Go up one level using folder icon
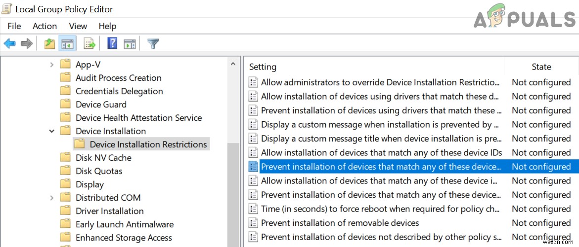The height and width of the screenshot is (247, 579). tap(49, 44)
